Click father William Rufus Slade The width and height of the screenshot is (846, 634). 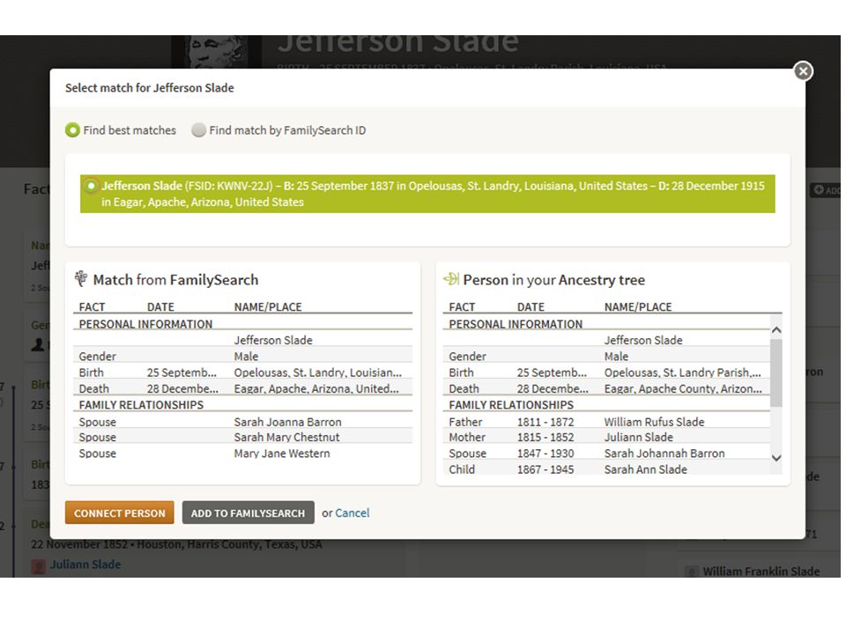coord(654,422)
